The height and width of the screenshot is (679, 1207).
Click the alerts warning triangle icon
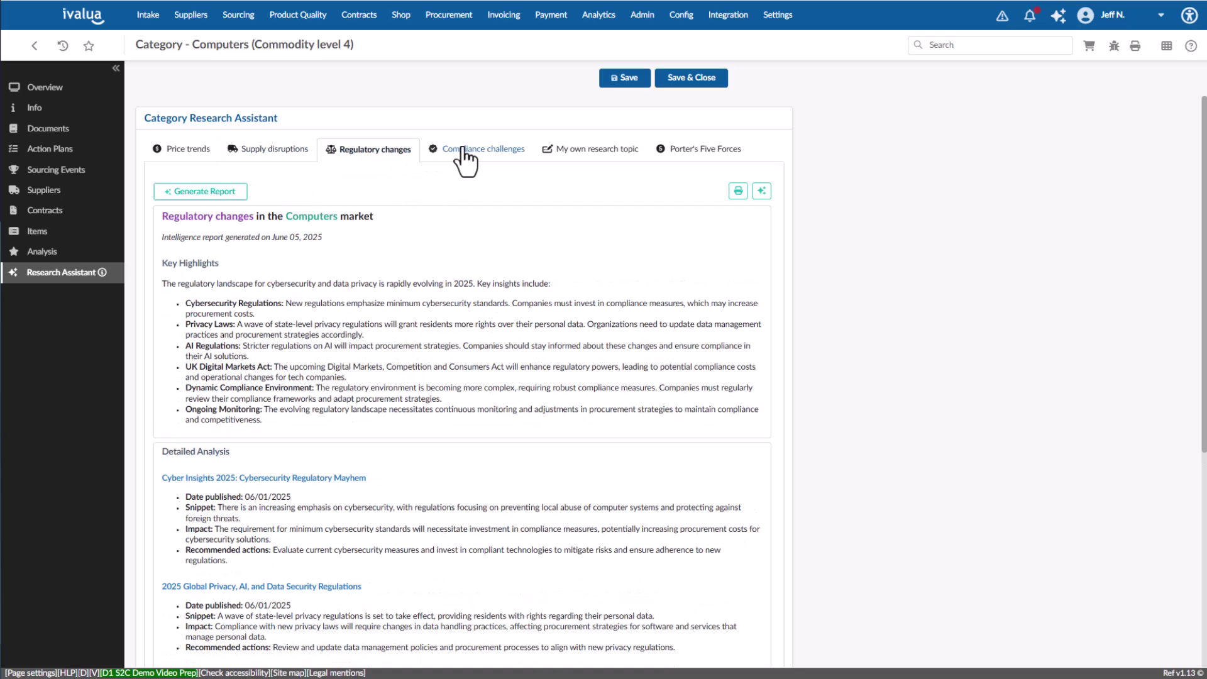point(1001,15)
